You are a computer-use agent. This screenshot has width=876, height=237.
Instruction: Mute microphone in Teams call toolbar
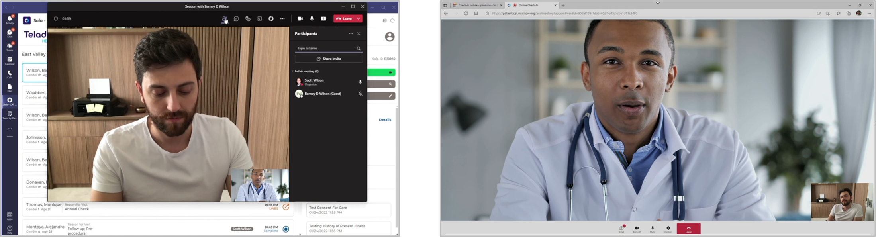312,19
